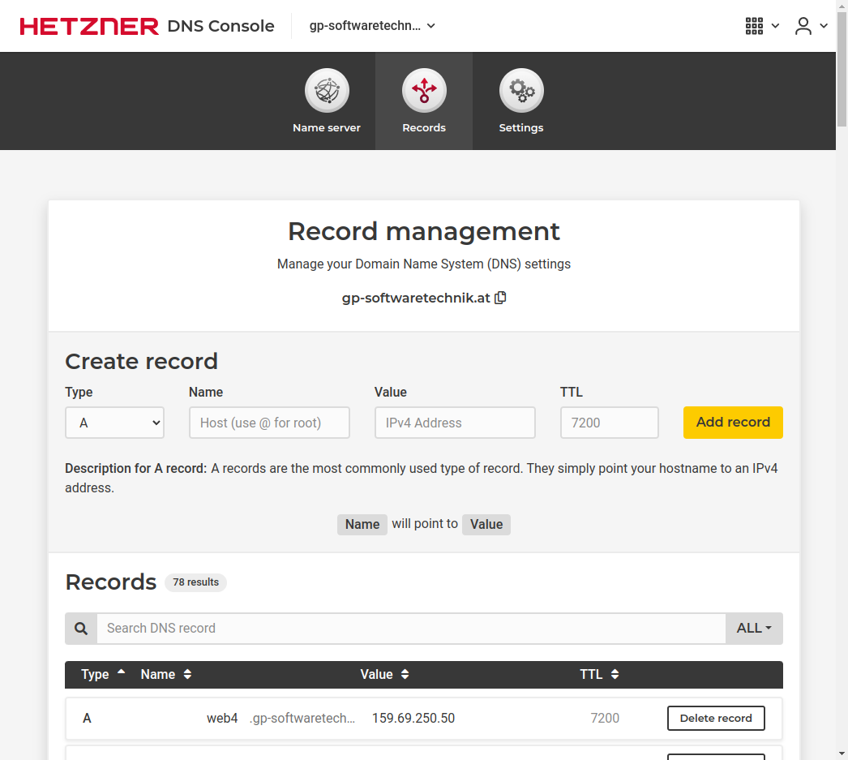Focus the Search DNS record field
848x760 pixels.
pos(410,629)
